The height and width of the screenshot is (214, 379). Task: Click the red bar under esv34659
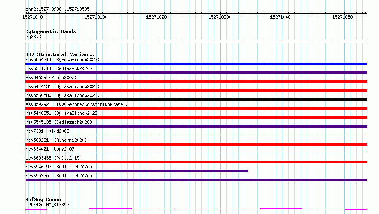pos(196,82)
